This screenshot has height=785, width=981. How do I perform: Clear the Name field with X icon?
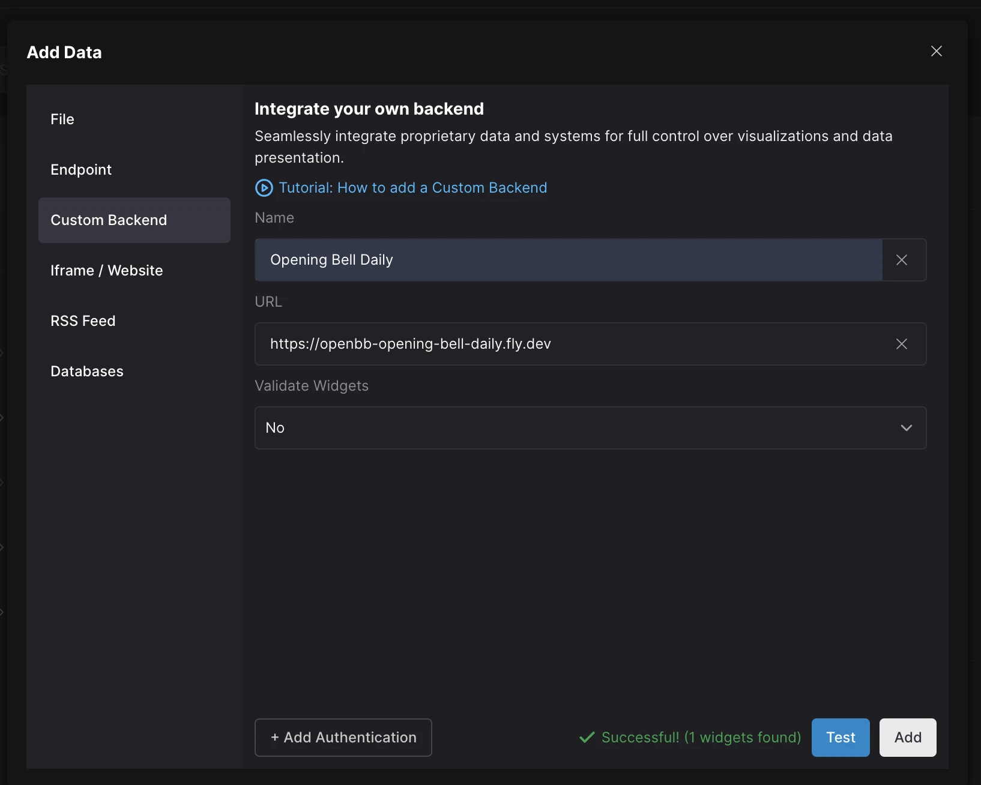pos(901,260)
